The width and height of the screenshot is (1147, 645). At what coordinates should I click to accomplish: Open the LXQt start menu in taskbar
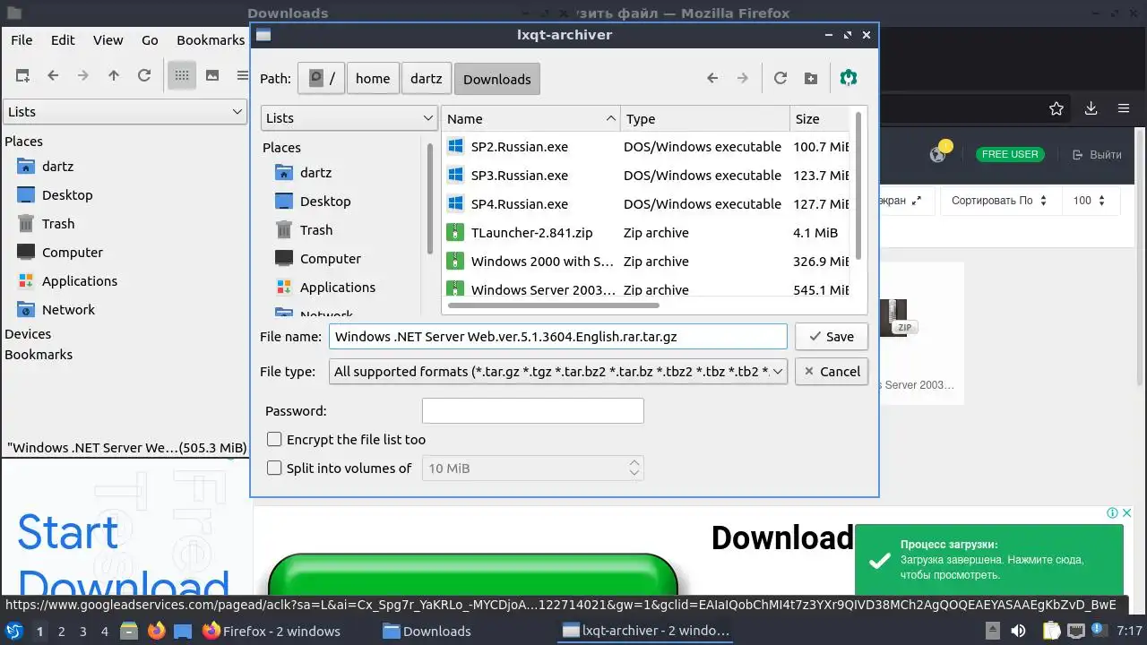(14, 631)
